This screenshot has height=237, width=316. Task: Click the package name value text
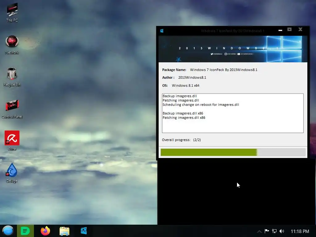[x=223, y=70]
